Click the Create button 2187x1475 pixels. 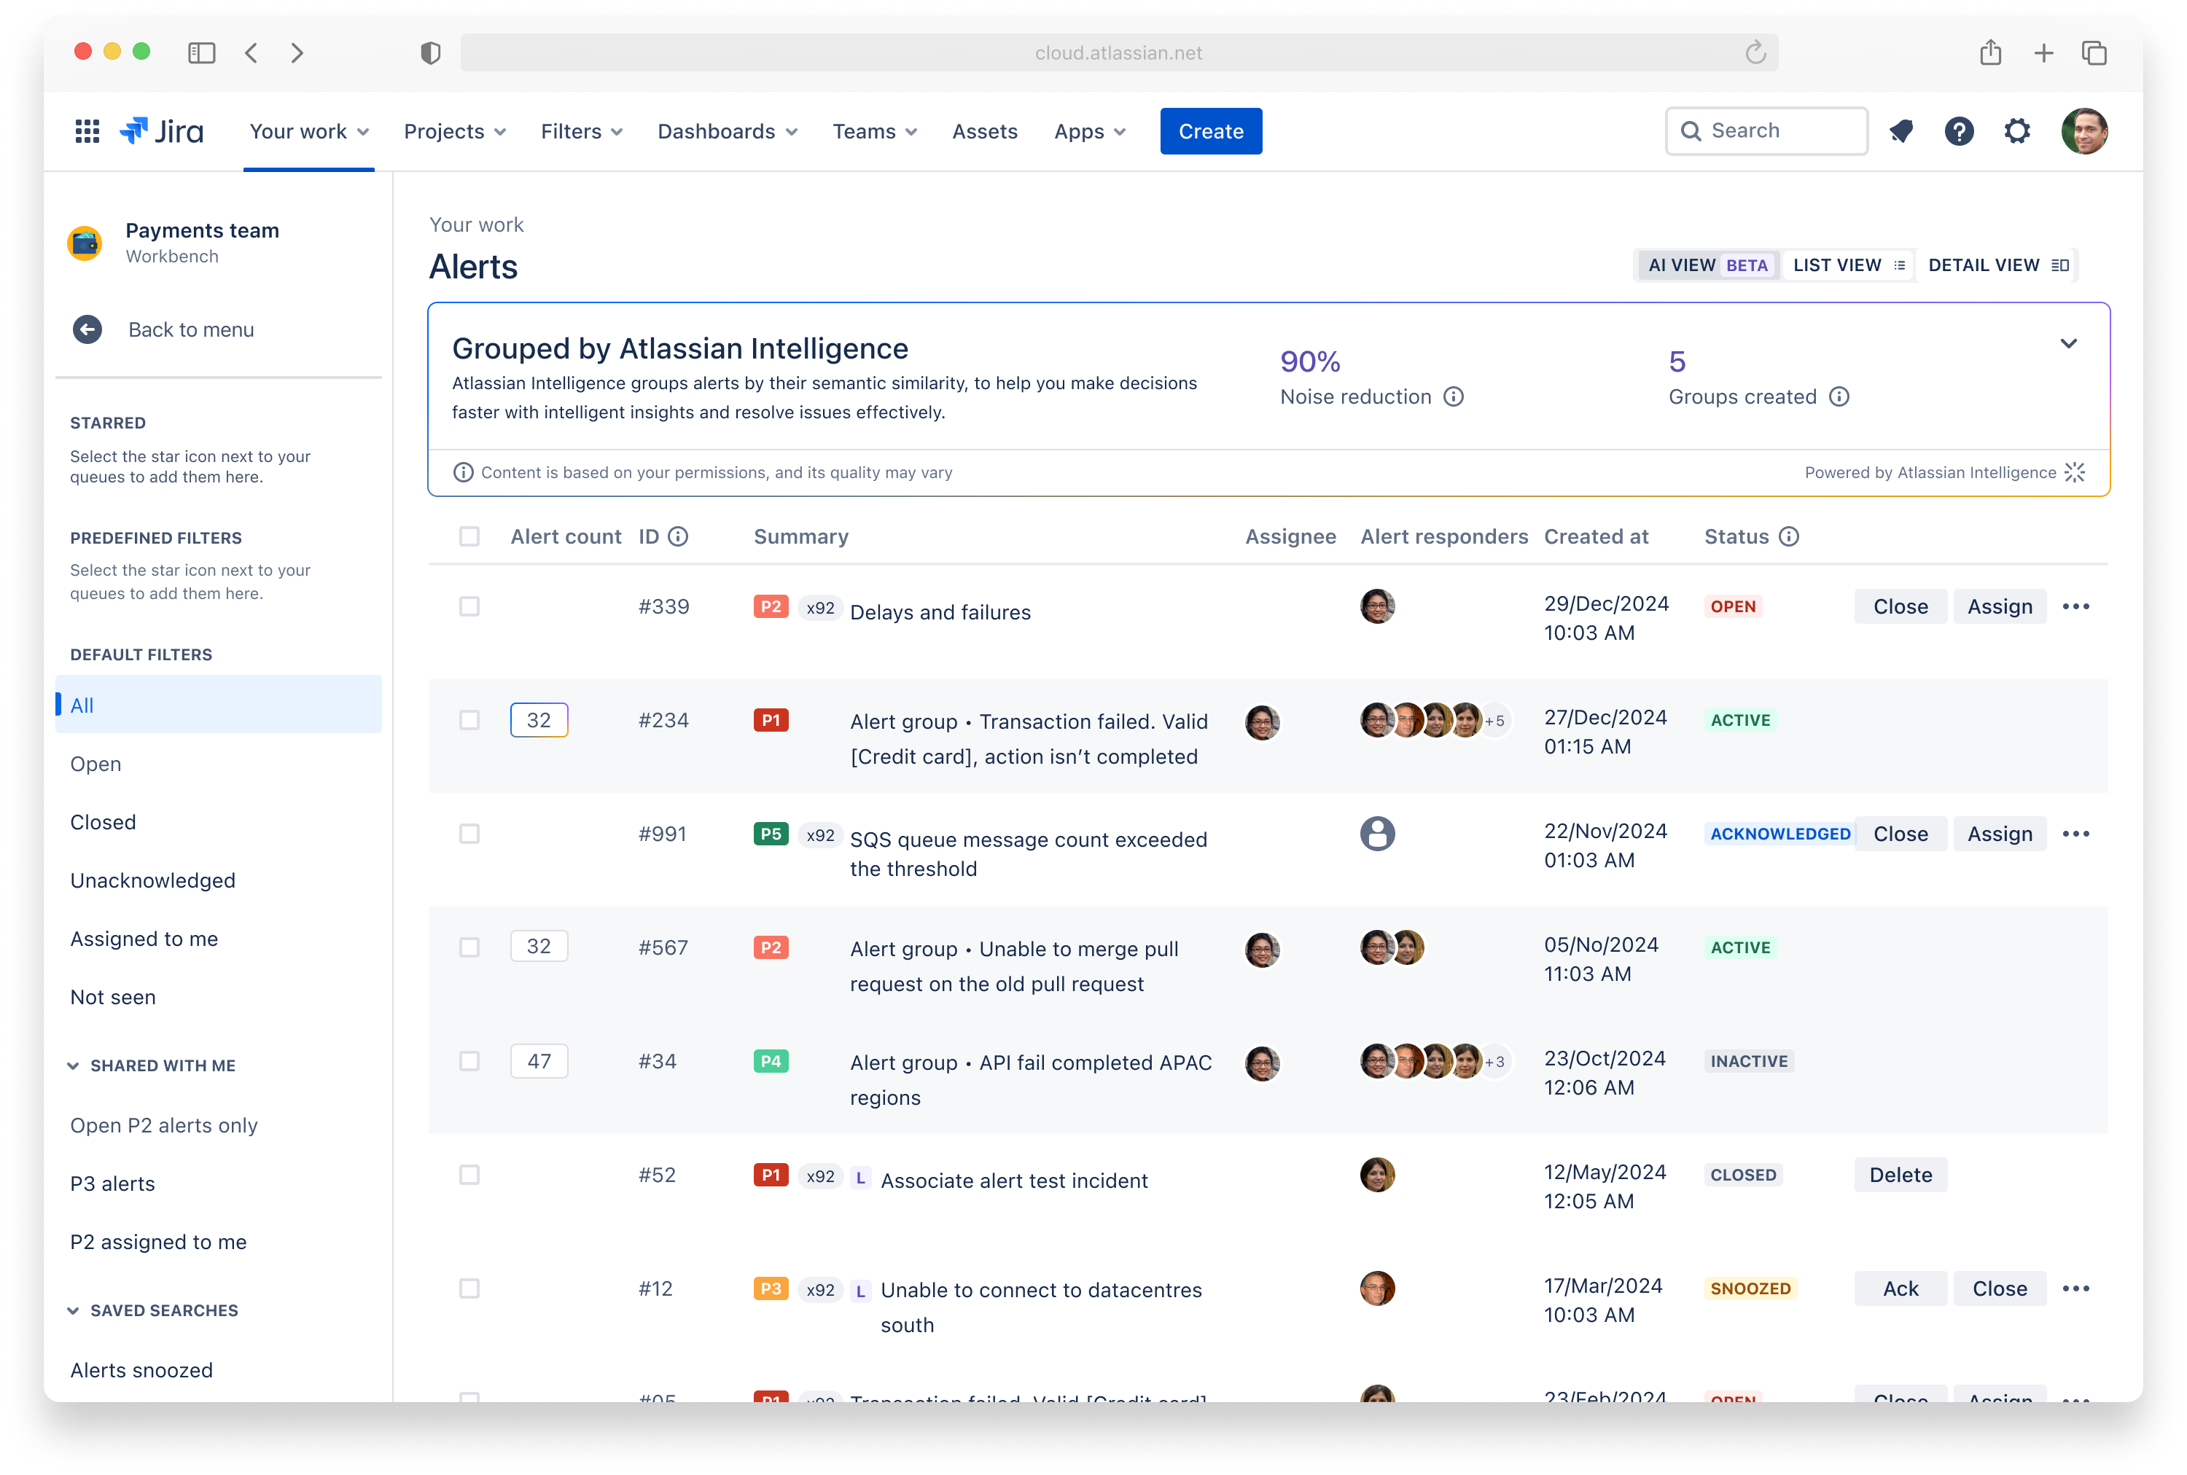tap(1210, 130)
